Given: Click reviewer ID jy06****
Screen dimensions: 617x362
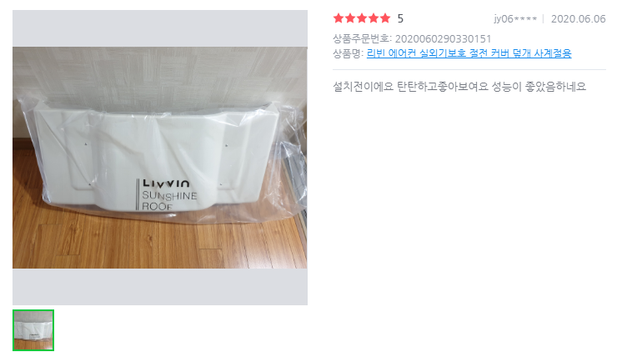Looking at the screenshot, I should click(x=515, y=19).
